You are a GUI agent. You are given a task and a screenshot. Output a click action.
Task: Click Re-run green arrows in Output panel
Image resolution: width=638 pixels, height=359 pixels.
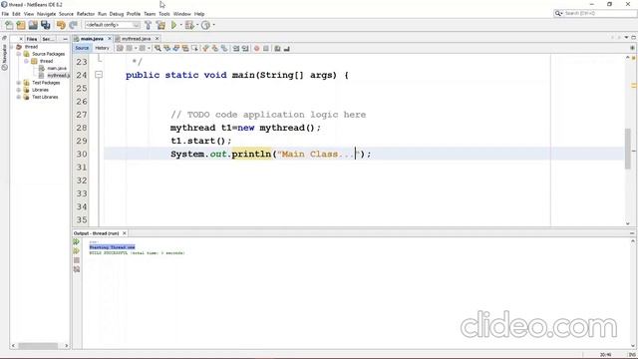click(x=76, y=241)
